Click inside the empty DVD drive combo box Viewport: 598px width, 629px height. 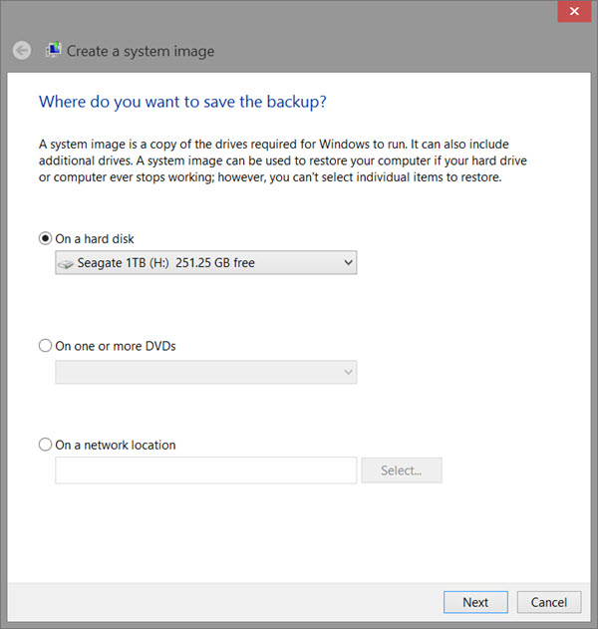(x=205, y=372)
